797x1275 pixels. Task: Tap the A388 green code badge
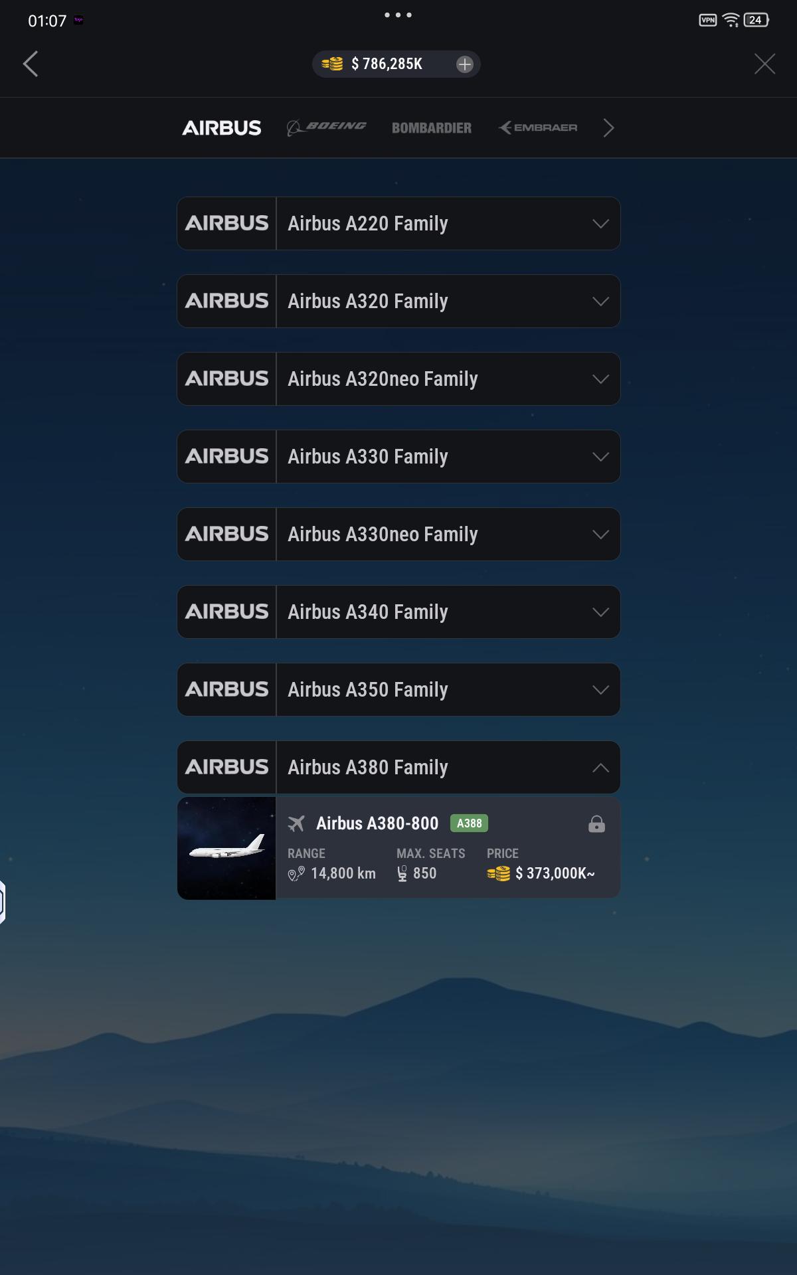(x=469, y=823)
